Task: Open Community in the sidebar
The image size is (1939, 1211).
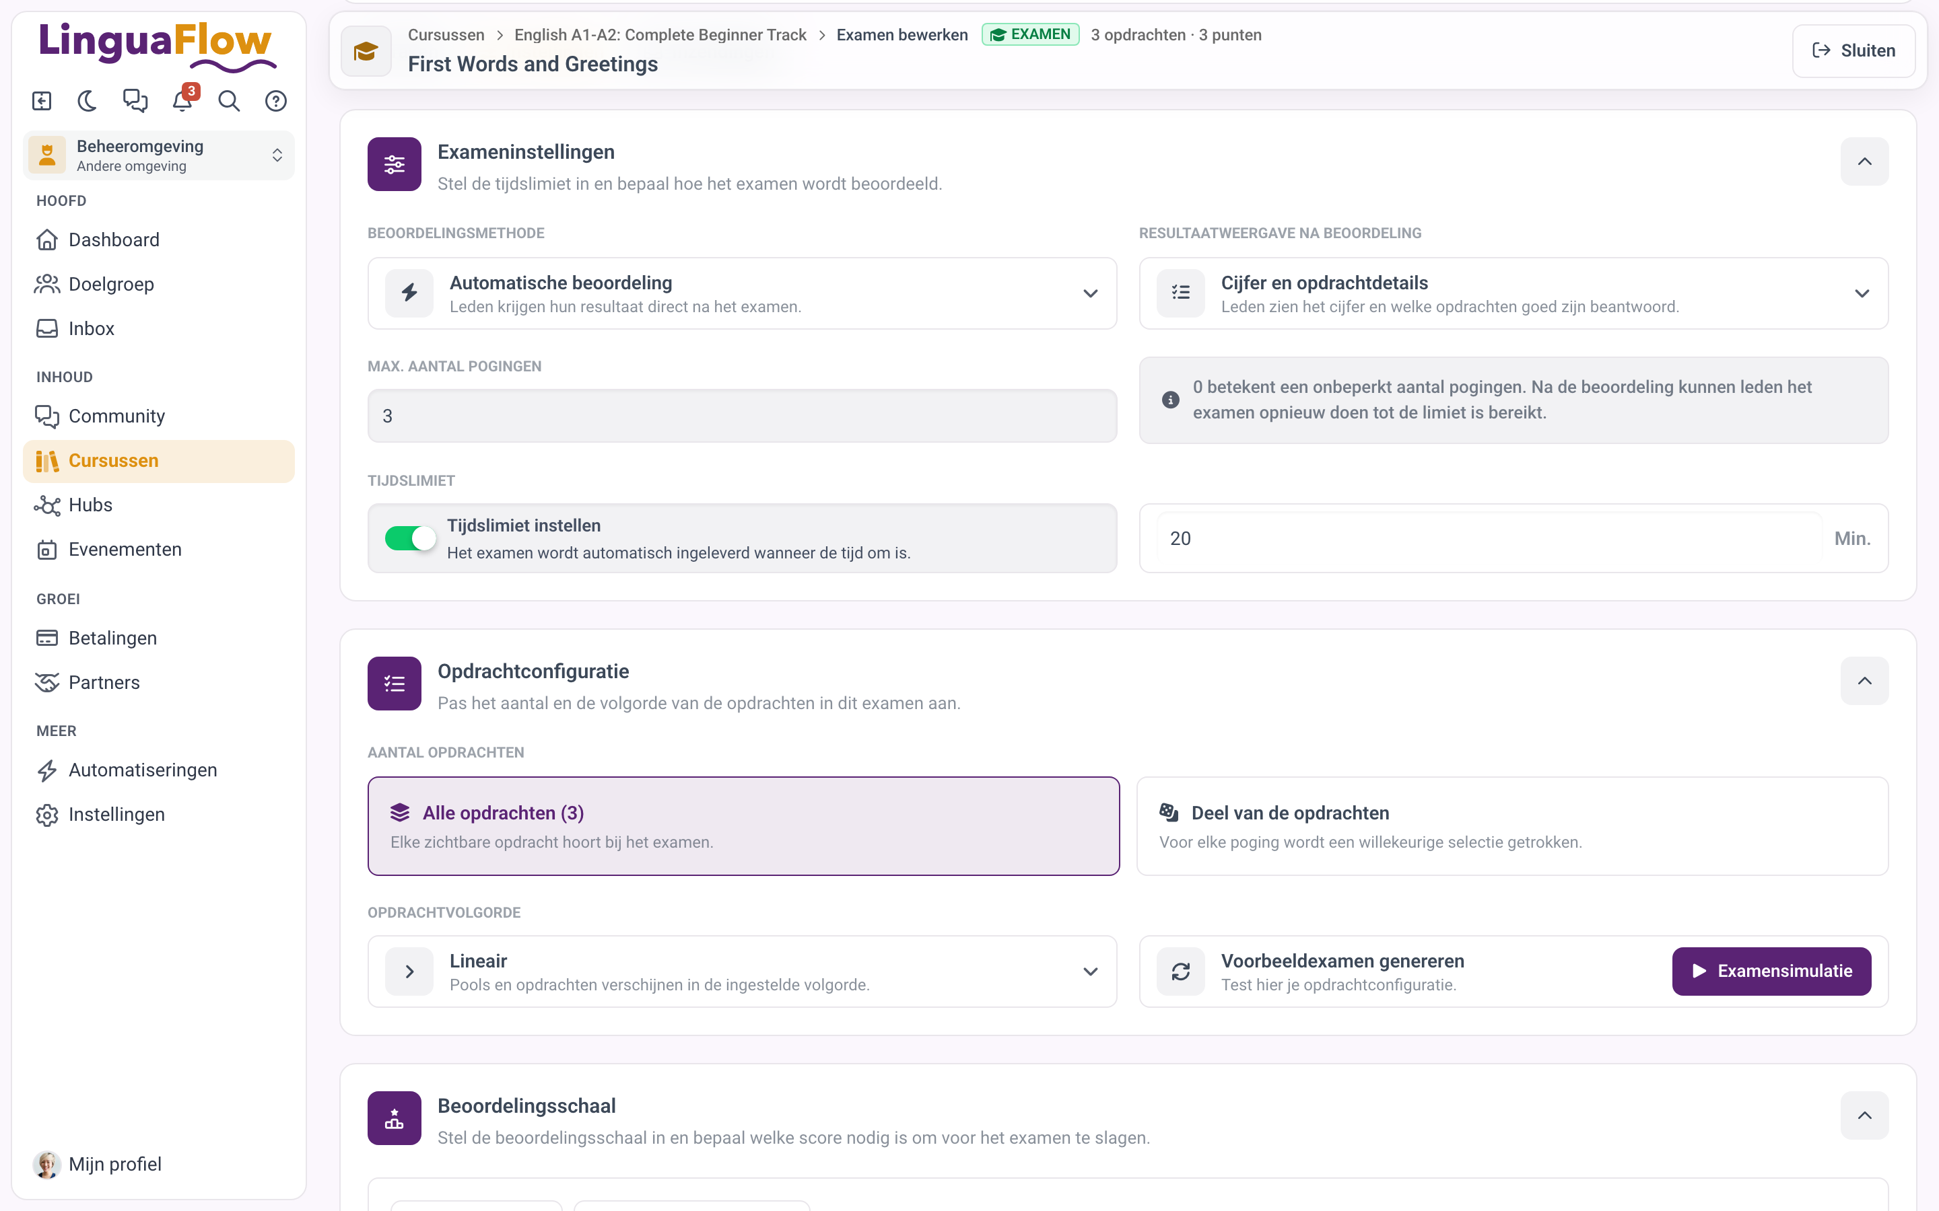Action: [x=159, y=416]
